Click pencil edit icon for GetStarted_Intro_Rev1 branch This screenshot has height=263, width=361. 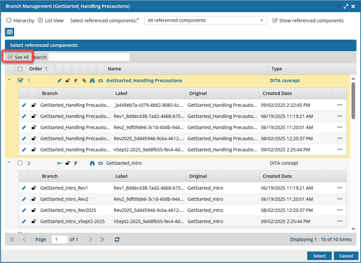click(x=24, y=188)
